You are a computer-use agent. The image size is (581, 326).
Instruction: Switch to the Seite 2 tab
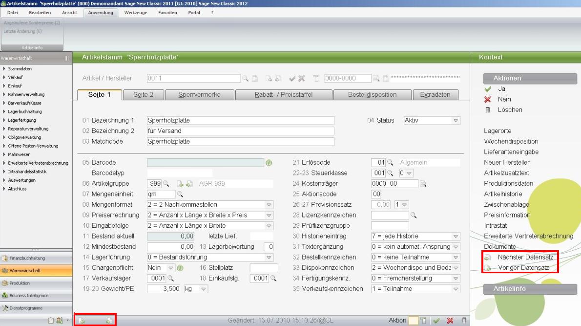(x=144, y=94)
